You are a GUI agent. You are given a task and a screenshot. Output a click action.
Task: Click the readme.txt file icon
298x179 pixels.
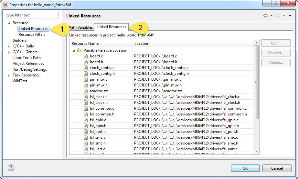(x=86, y=91)
